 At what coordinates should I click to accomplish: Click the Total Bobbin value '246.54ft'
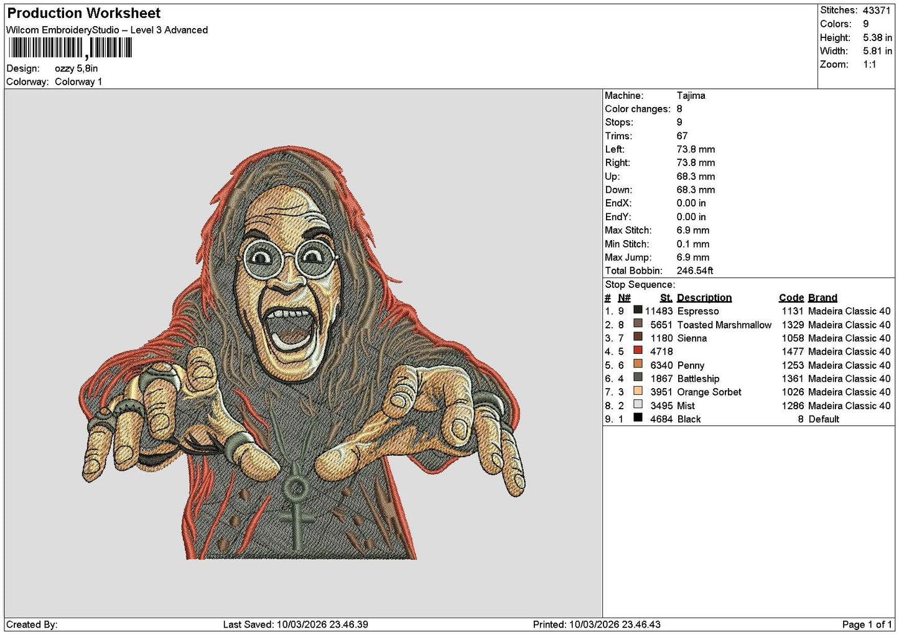pos(695,271)
